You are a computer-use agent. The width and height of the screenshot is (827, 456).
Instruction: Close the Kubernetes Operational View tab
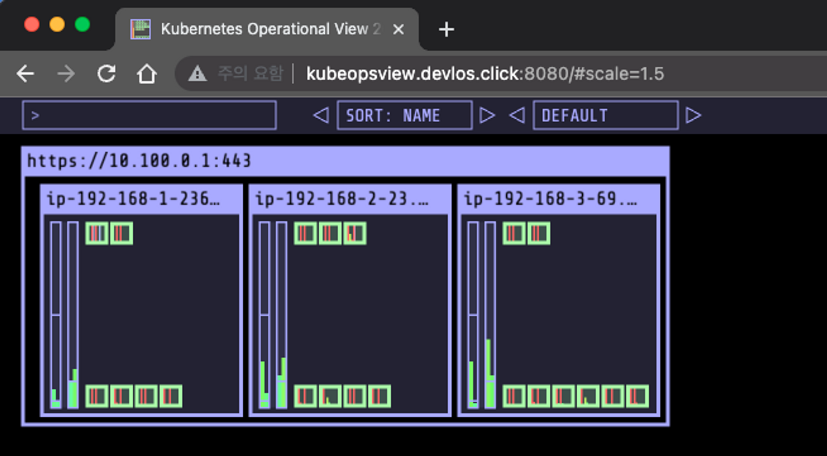[398, 29]
